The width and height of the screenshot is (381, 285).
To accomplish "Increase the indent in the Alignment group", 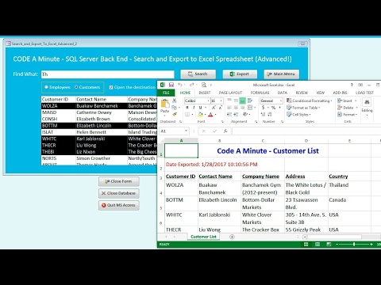I will [x=236, y=114].
